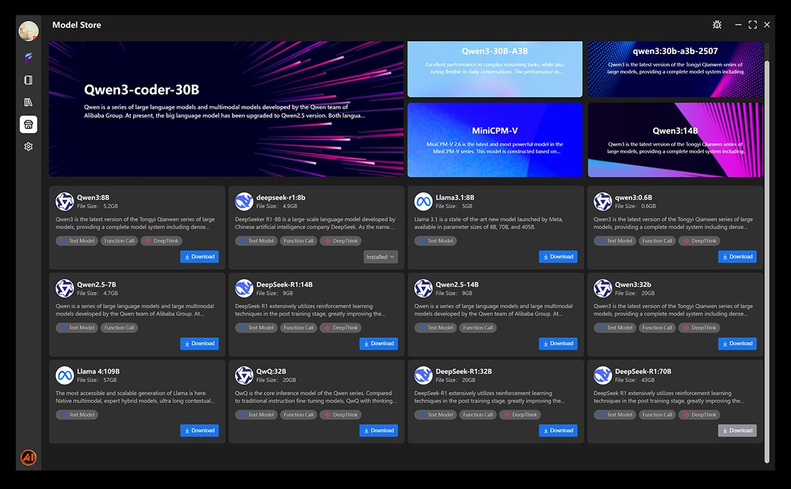The width and height of the screenshot is (791, 489).
Task: Open the Qwen3-30B-A3B featured card
Action: 495,70
